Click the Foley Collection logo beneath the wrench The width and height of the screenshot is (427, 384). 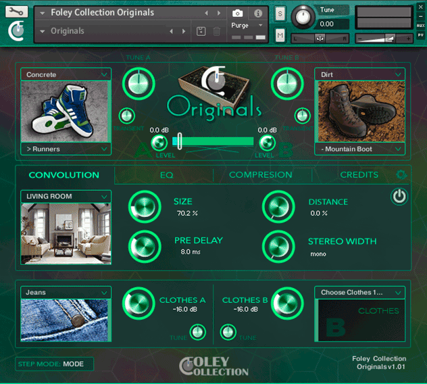point(16,31)
